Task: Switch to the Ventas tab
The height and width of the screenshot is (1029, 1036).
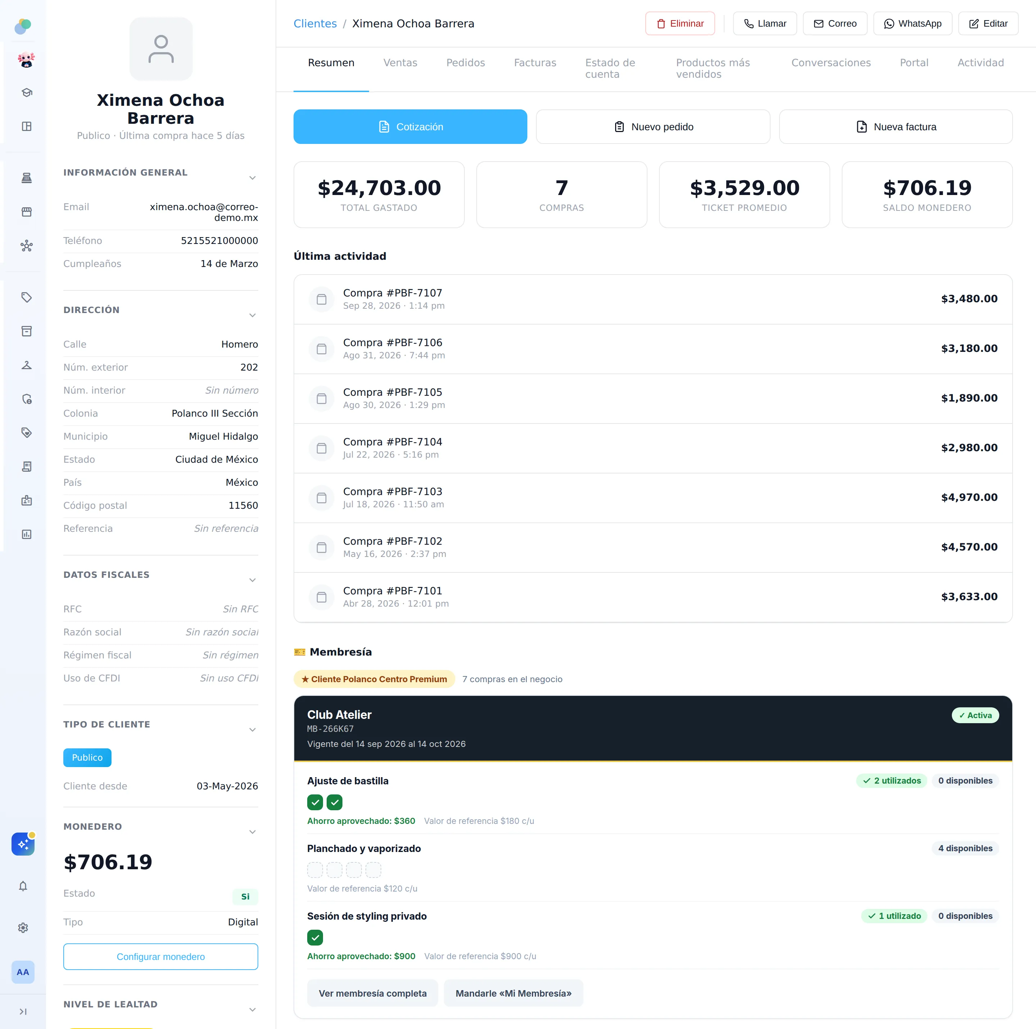Action: click(400, 63)
